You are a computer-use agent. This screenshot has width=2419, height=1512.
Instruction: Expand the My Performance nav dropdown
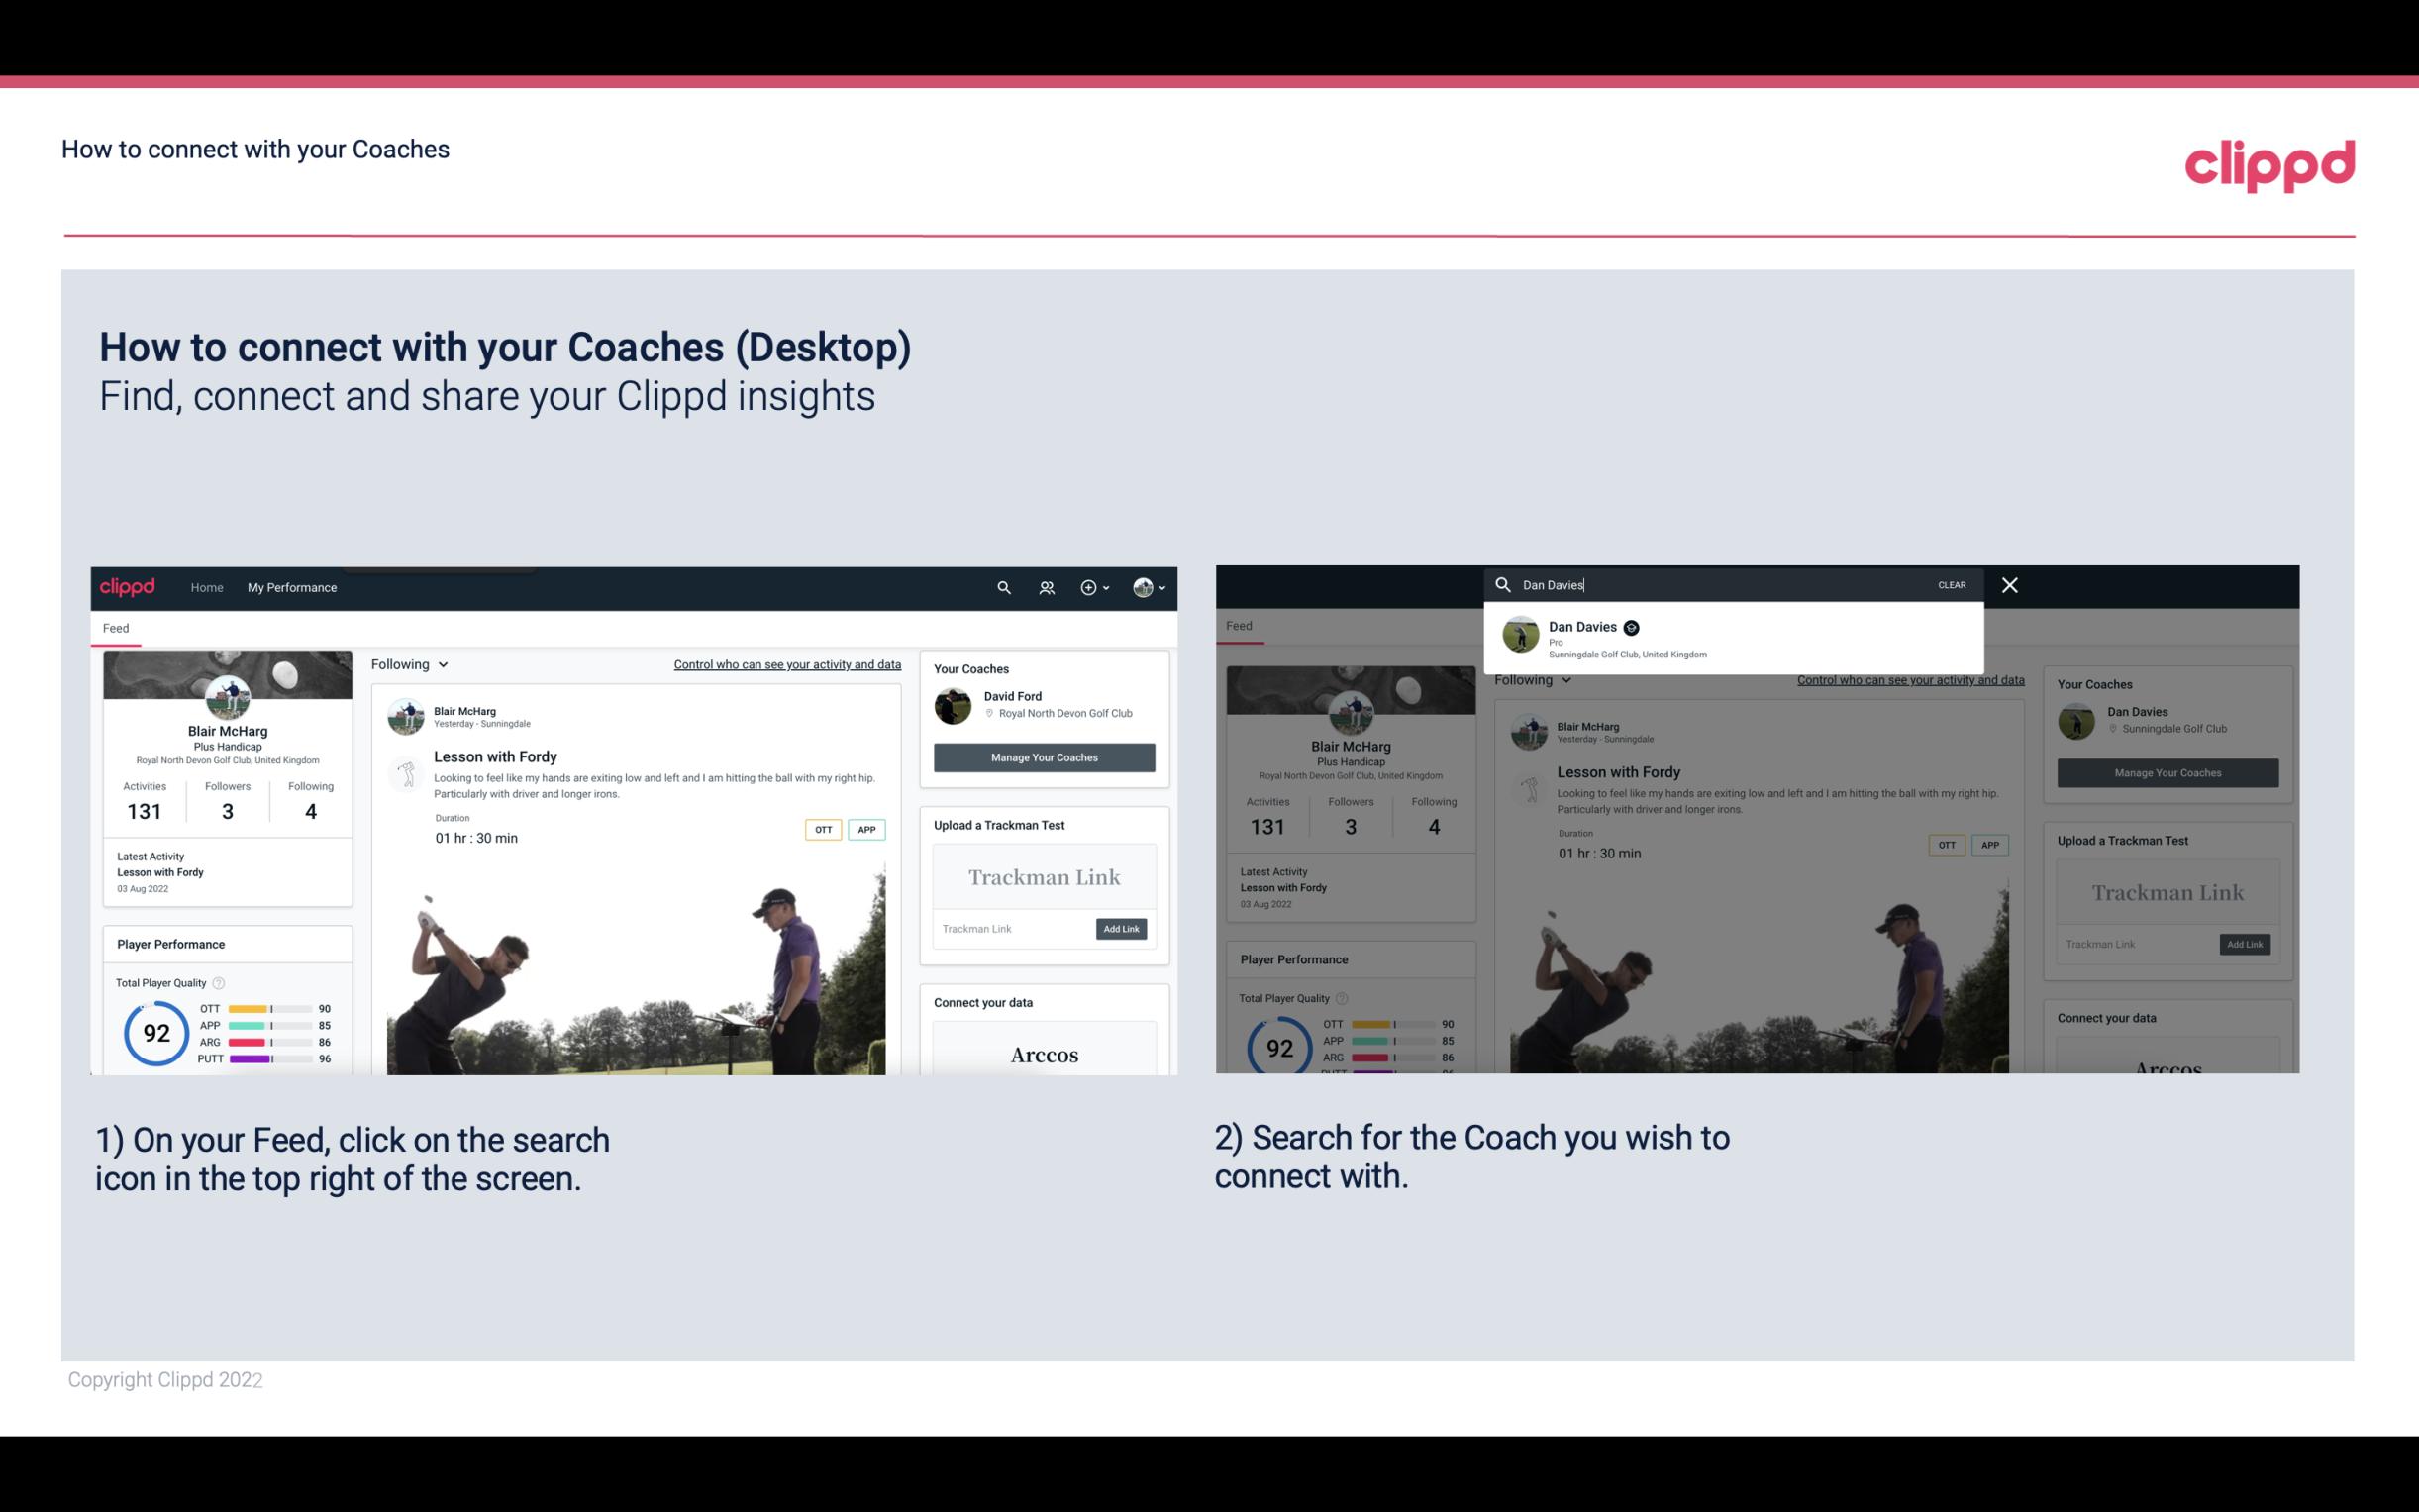(291, 587)
